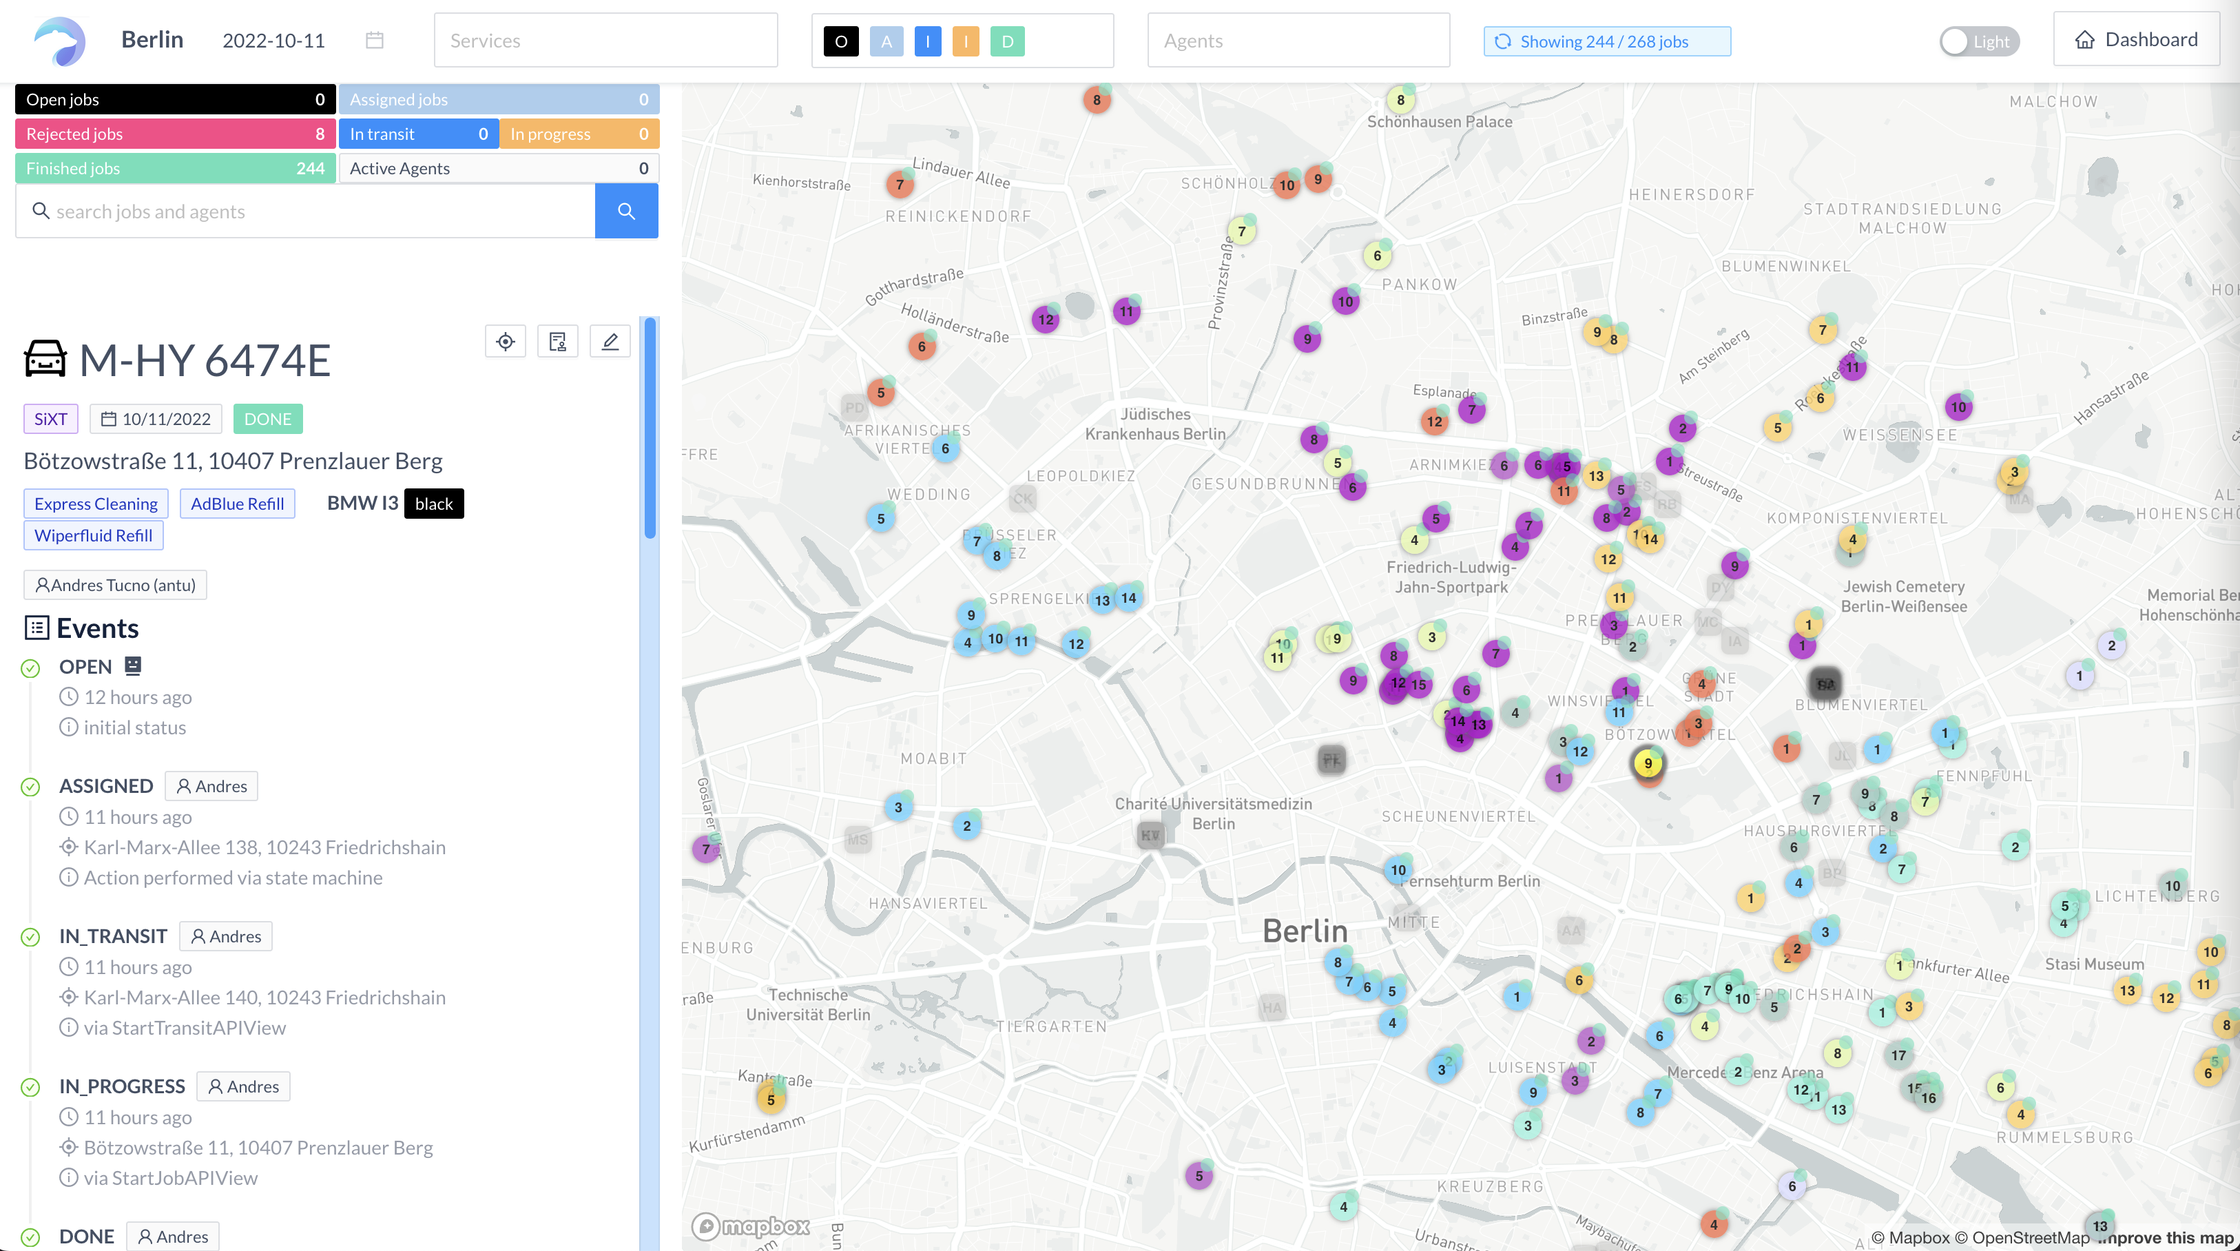Click the note icon next to OPEN event
Viewport: 2240px width, 1251px height.
tap(133, 666)
